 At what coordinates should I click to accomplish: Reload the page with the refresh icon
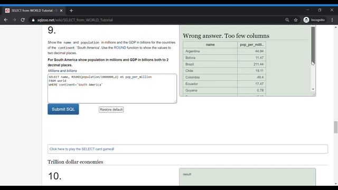coord(23,20)
